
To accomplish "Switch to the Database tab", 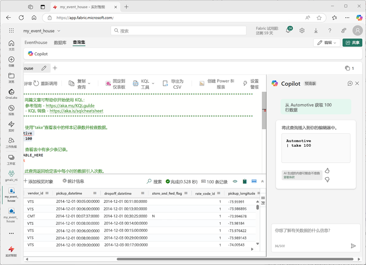I will tap(60, 42).
